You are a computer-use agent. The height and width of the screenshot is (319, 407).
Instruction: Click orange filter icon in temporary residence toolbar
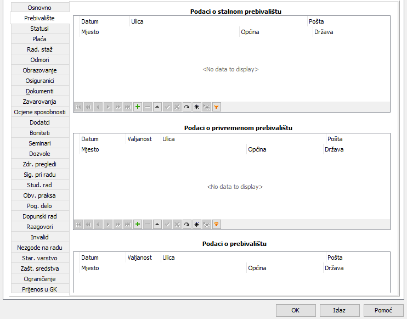point(216,224)
